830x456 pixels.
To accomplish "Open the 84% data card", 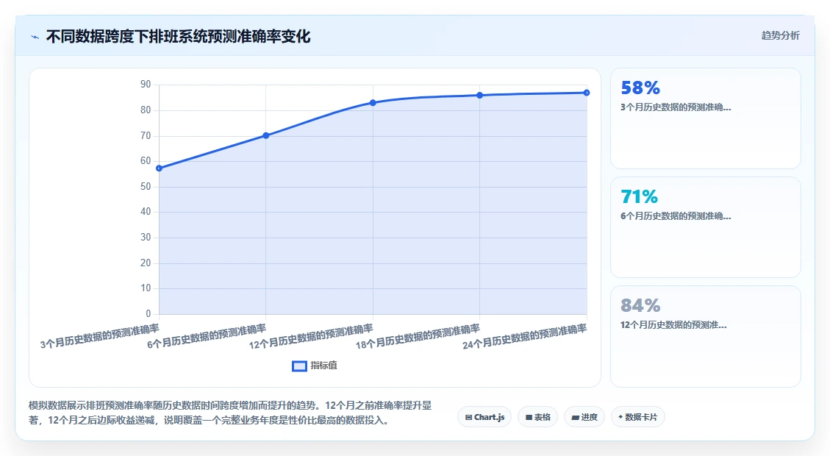I will 706,336.
